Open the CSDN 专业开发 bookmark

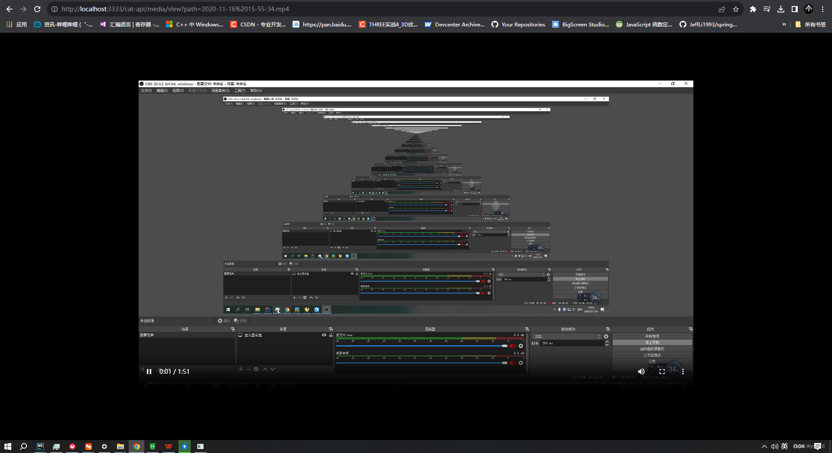pyautogui.click(x=258, y=25)
